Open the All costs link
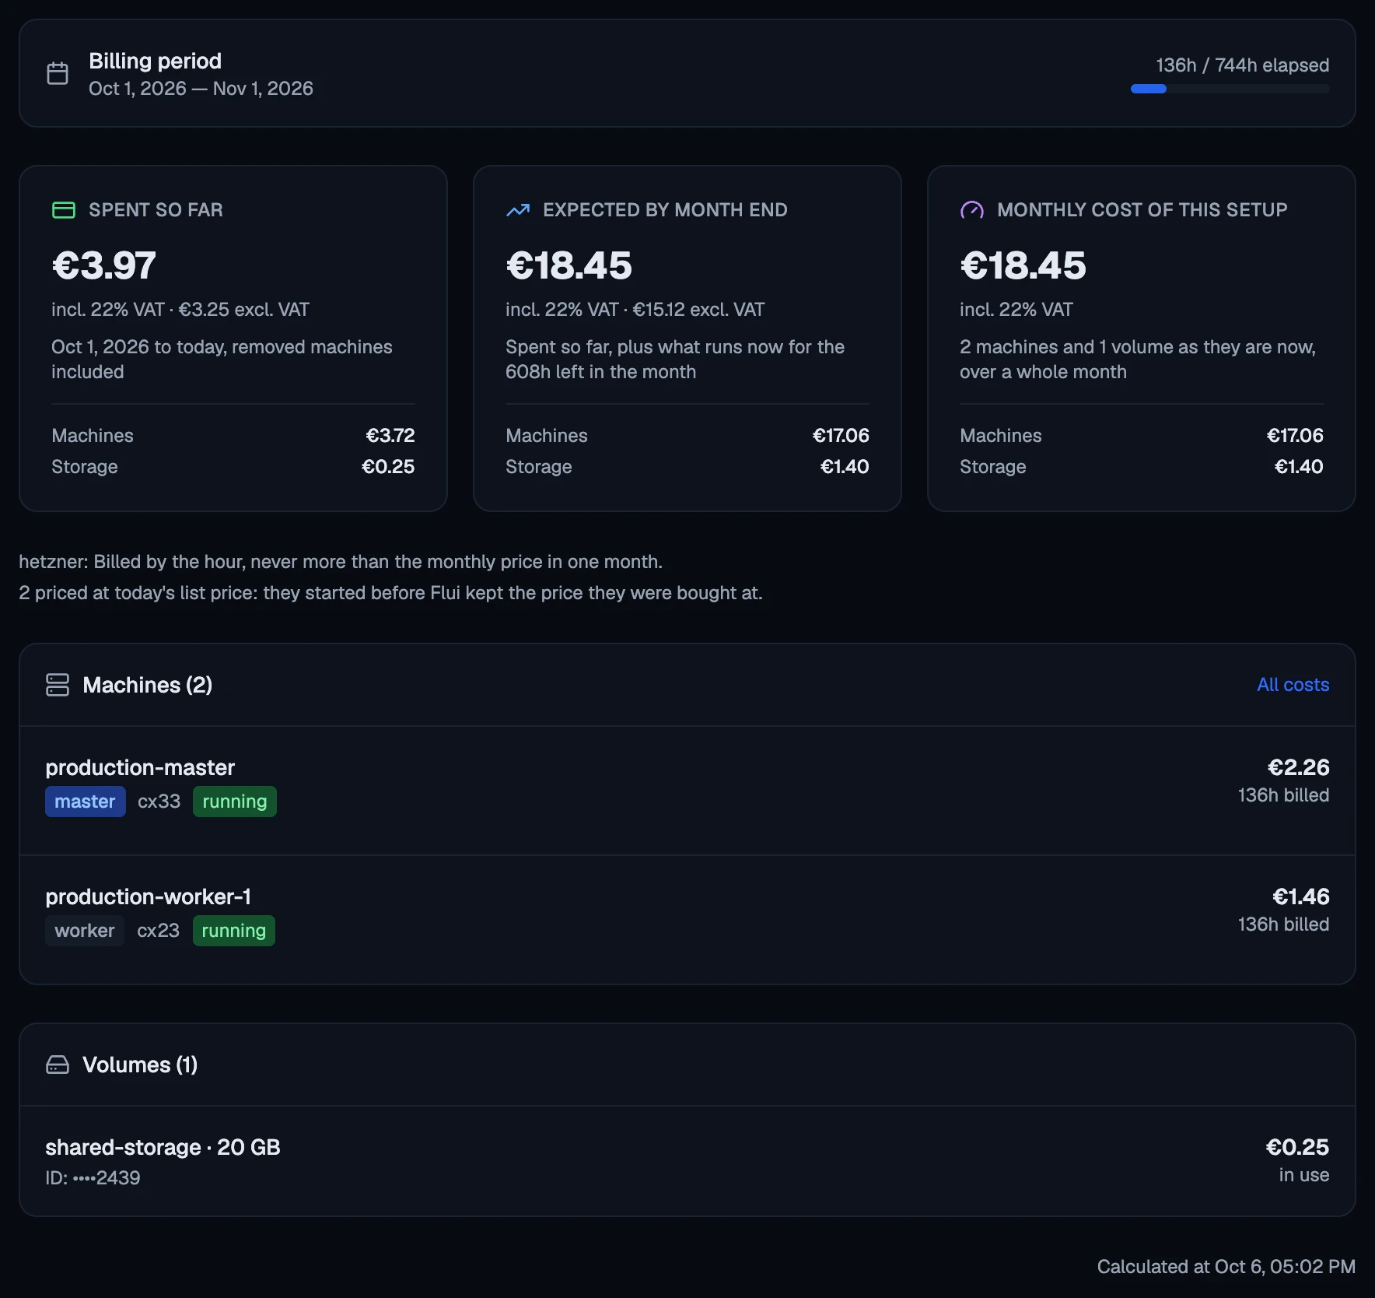The width and height of the screenshot is (1375, 1298). tap(1293, 685)
